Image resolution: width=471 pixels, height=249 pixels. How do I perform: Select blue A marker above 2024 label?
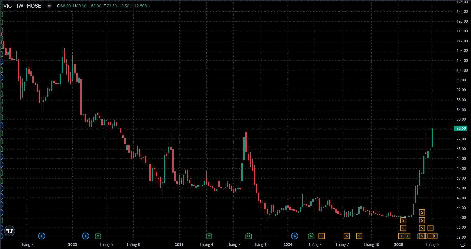295,236
